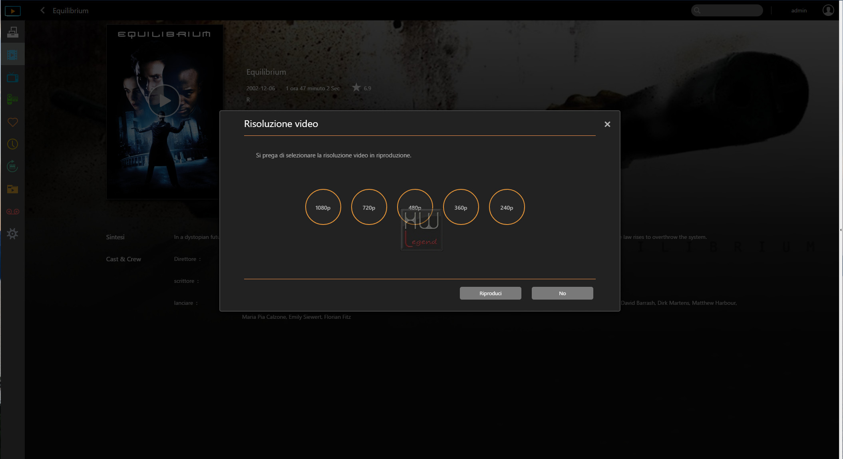
Task: Click the search field in top bar
Action: pos(727,10)
